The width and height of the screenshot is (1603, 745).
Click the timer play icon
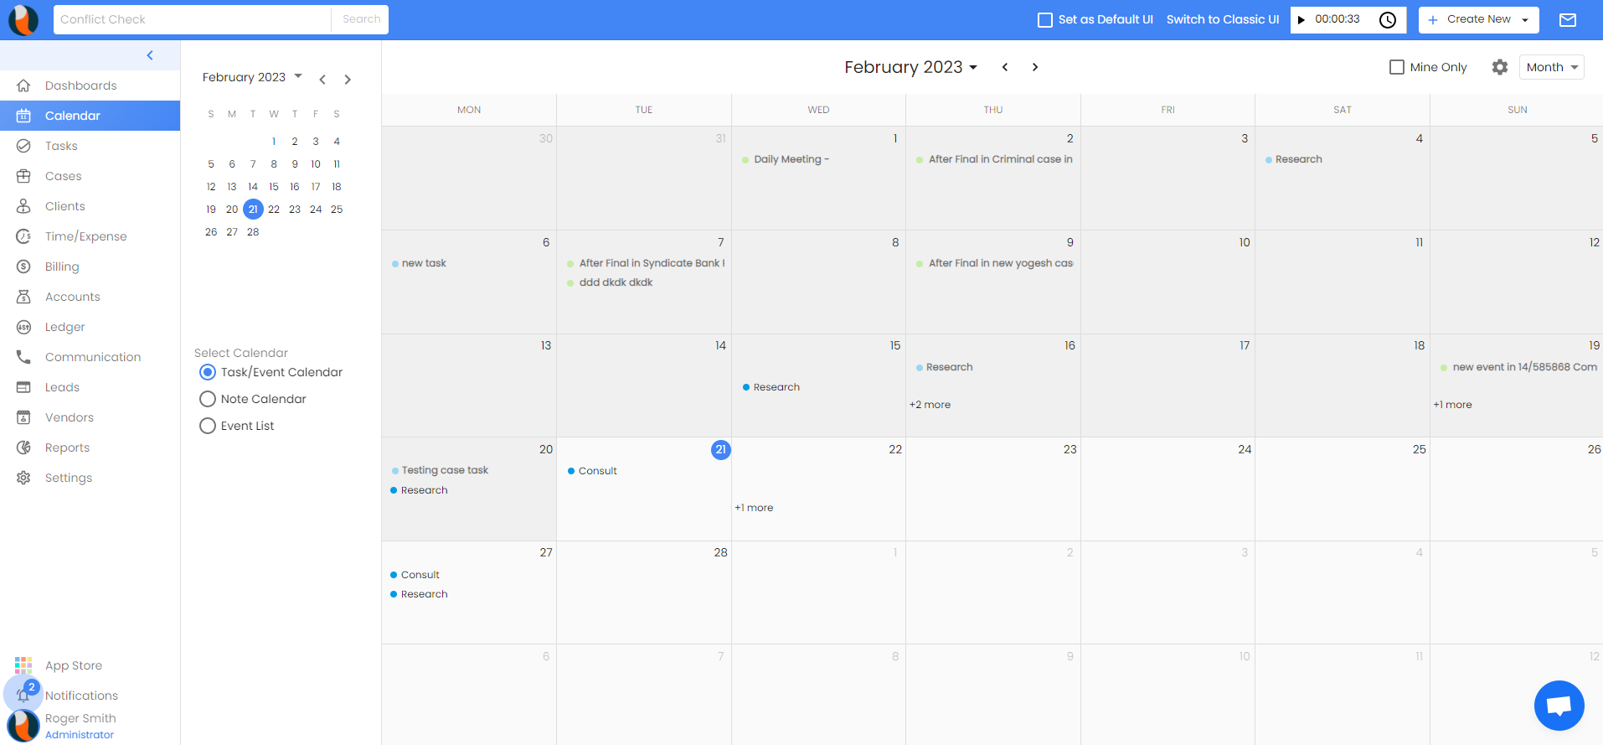coord(1301,20)
